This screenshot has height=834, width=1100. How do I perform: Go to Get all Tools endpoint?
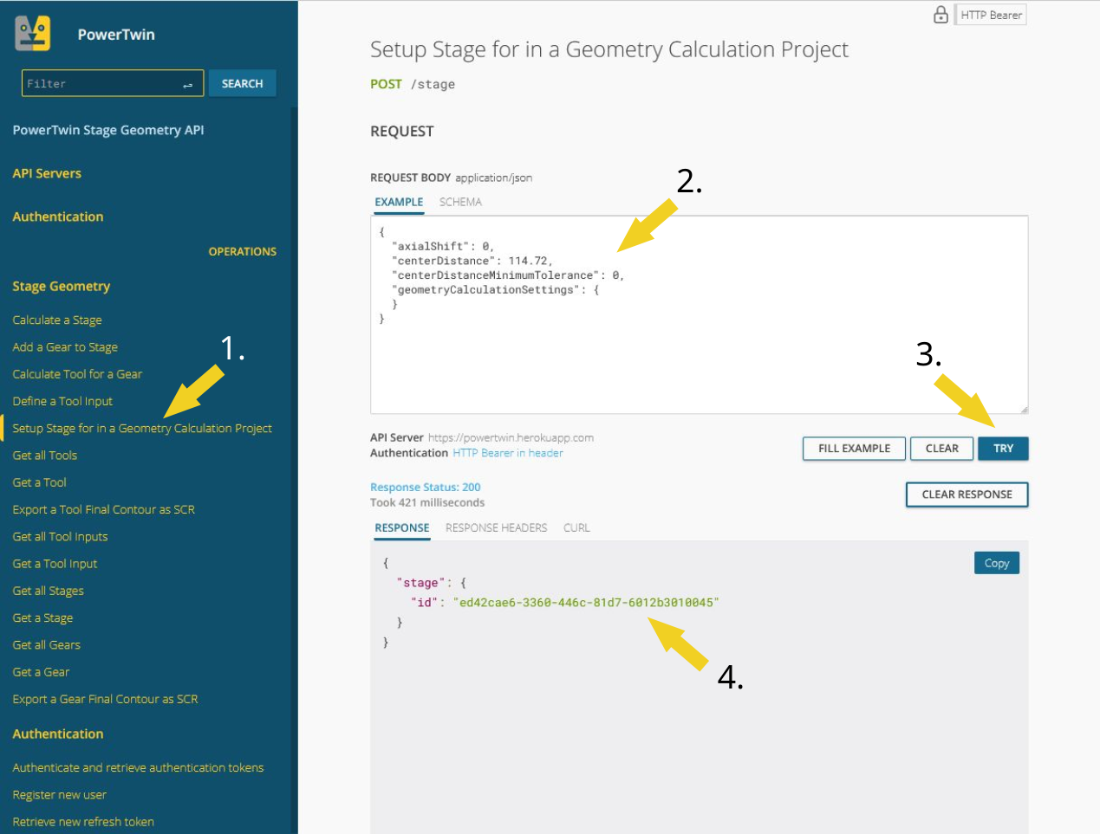(45, 456)
